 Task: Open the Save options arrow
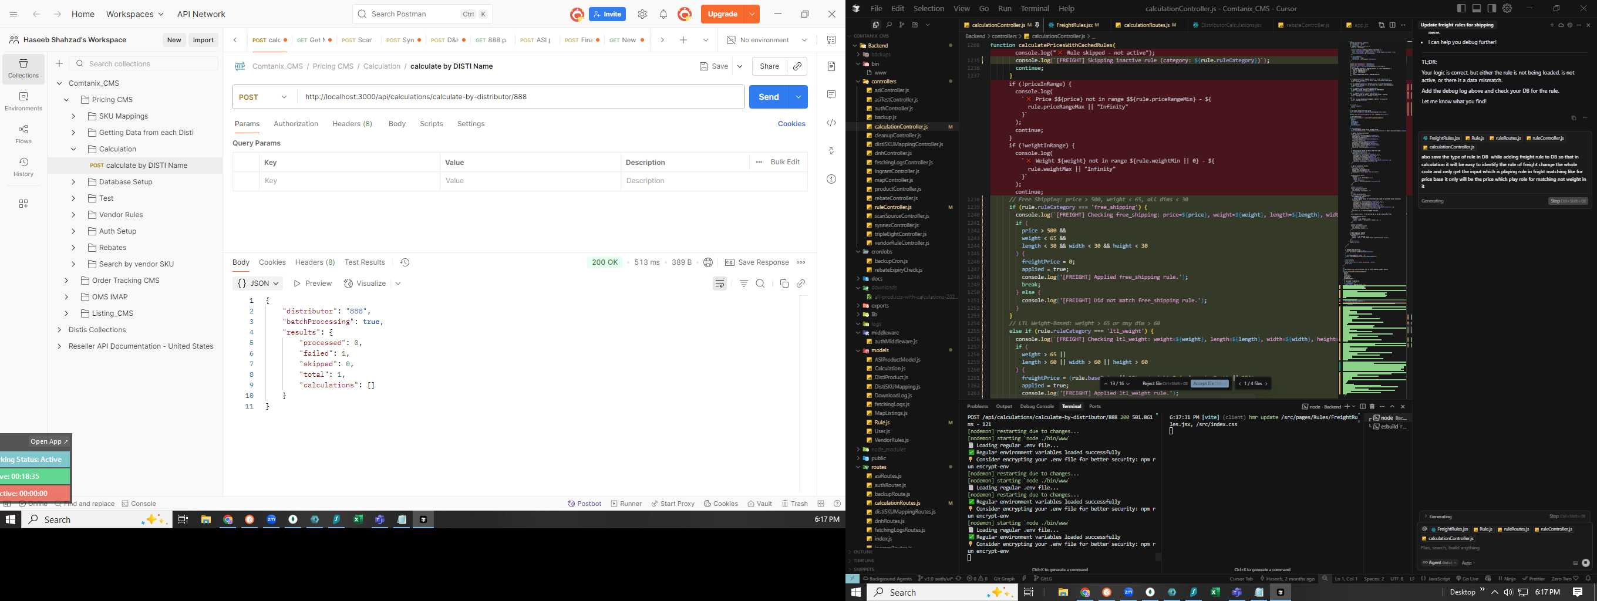[740, 66]
